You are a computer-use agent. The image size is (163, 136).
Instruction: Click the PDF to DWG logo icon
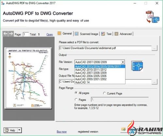click(153, 17)
